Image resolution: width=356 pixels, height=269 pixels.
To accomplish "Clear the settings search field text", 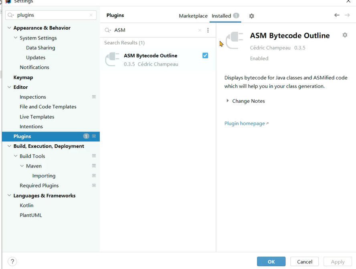I will click(91, 15).
